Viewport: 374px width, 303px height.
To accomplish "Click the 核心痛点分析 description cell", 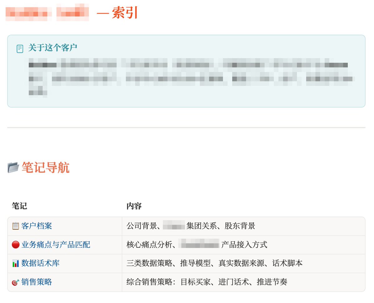I will click(x=243, y=245).
